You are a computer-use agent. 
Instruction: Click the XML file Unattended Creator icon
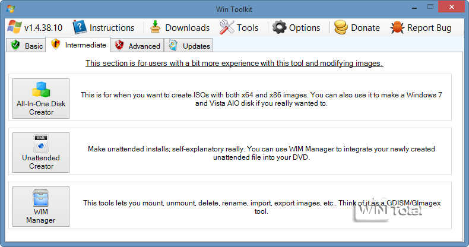[x=41, y=144]
